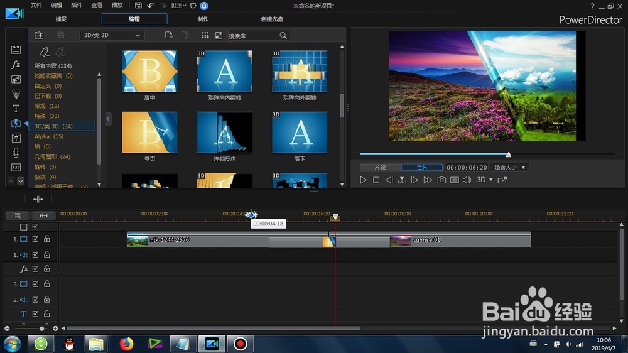Open the Media Room icon

[x=16, y=50]
